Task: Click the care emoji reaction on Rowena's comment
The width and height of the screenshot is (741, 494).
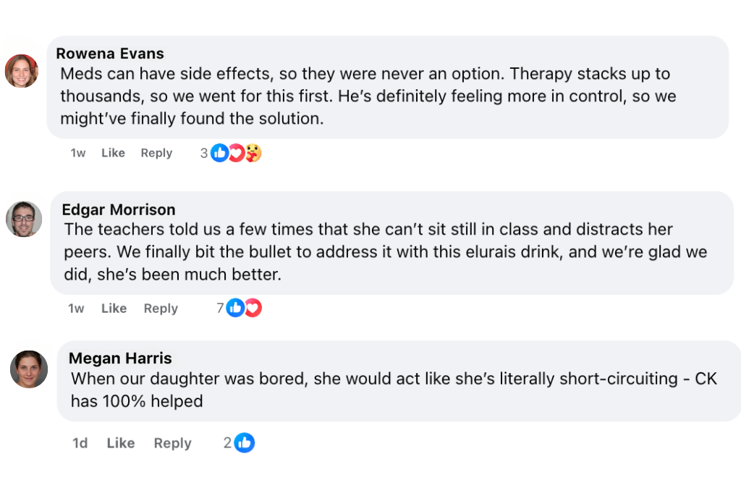Action: click(x=253, y=153)
